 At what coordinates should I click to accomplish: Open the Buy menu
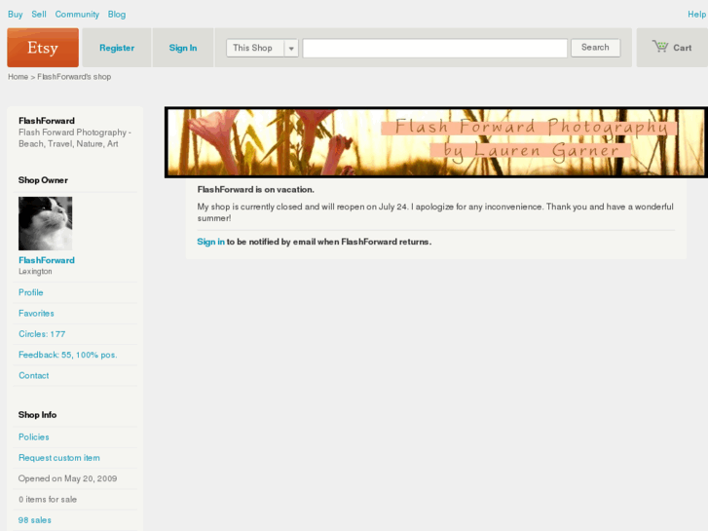pyautogui.click(x=16, y=15)
